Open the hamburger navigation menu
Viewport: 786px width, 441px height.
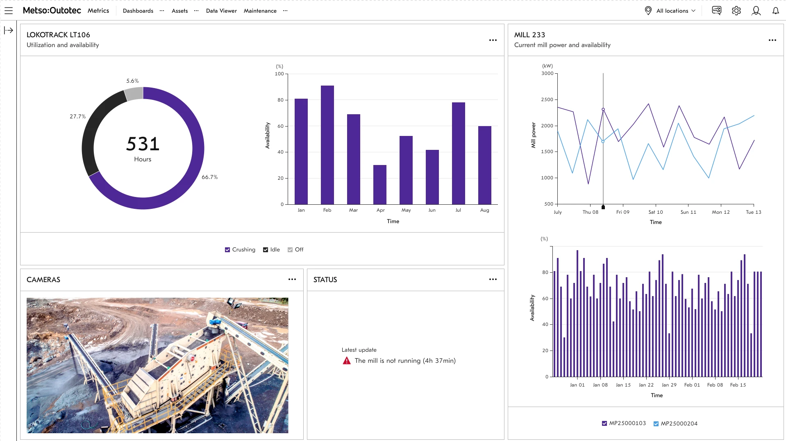(9, 11)
